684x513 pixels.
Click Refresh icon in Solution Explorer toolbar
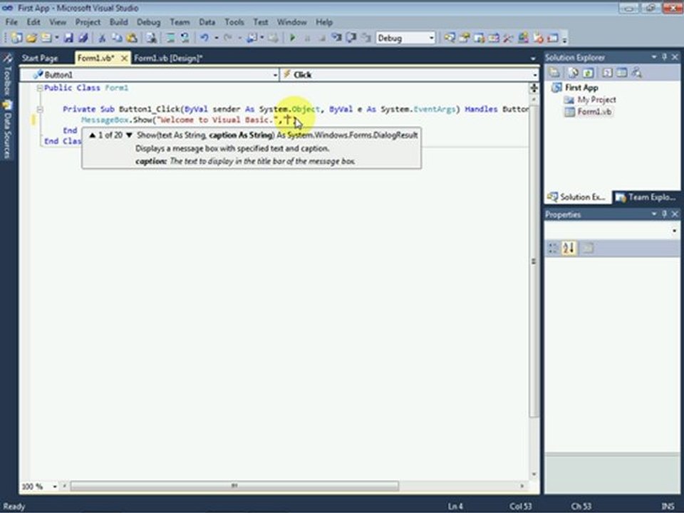(x=588, y=73)
